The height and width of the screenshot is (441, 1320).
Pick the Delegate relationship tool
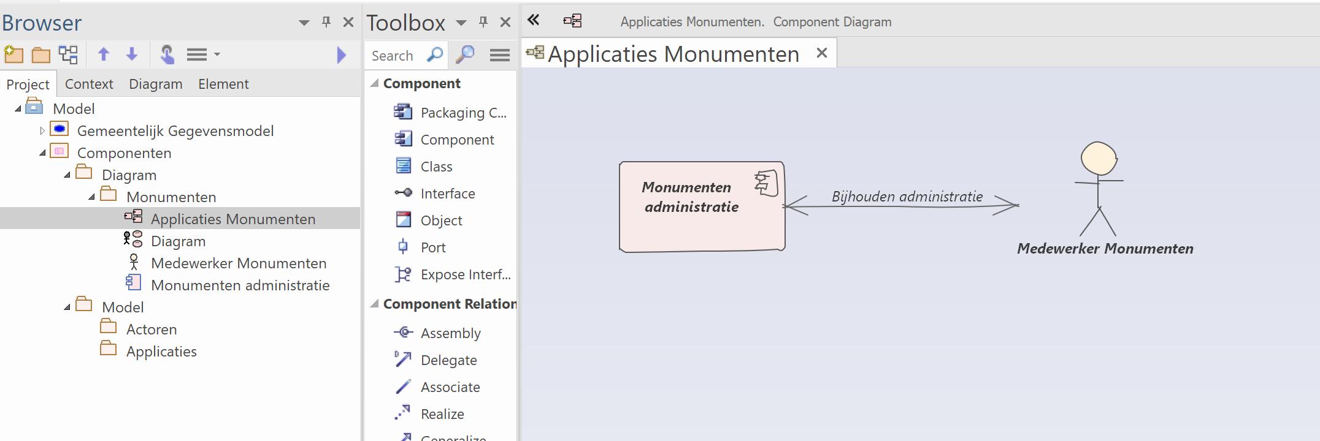click(448, 360)
